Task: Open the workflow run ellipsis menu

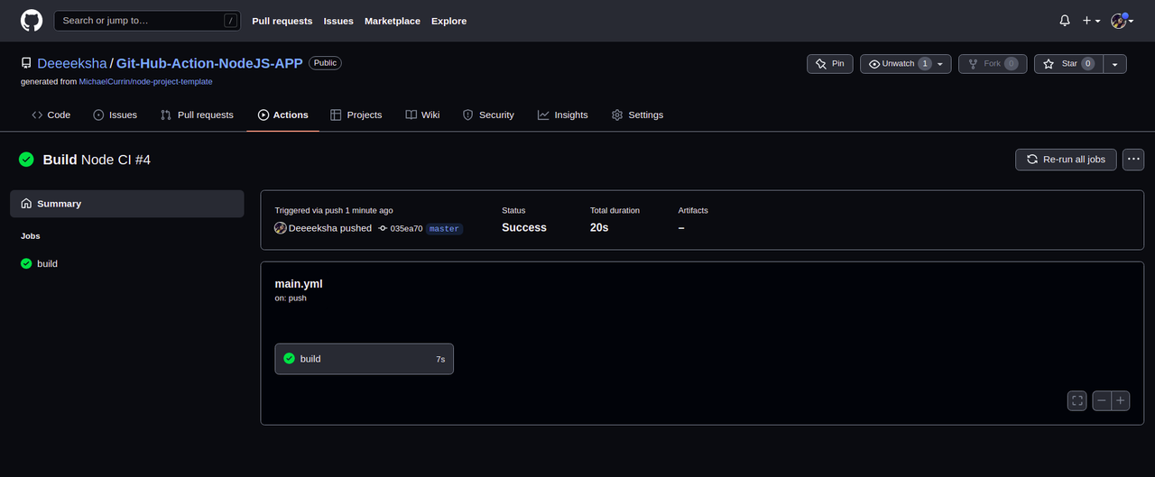Action: (1133, 160)
